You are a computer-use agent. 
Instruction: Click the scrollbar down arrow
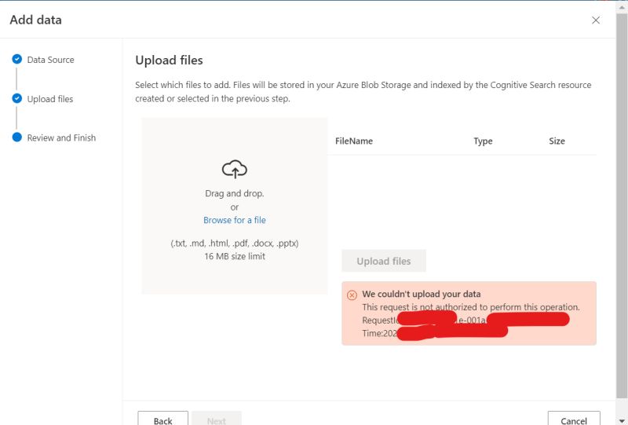click(x=622, y=420)
